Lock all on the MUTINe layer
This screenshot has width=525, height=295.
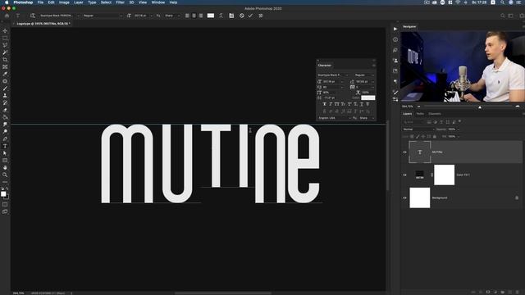pos(435,137)
